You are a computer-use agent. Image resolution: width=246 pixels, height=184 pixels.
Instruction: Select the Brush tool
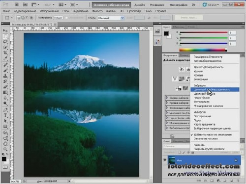(5, 70)
